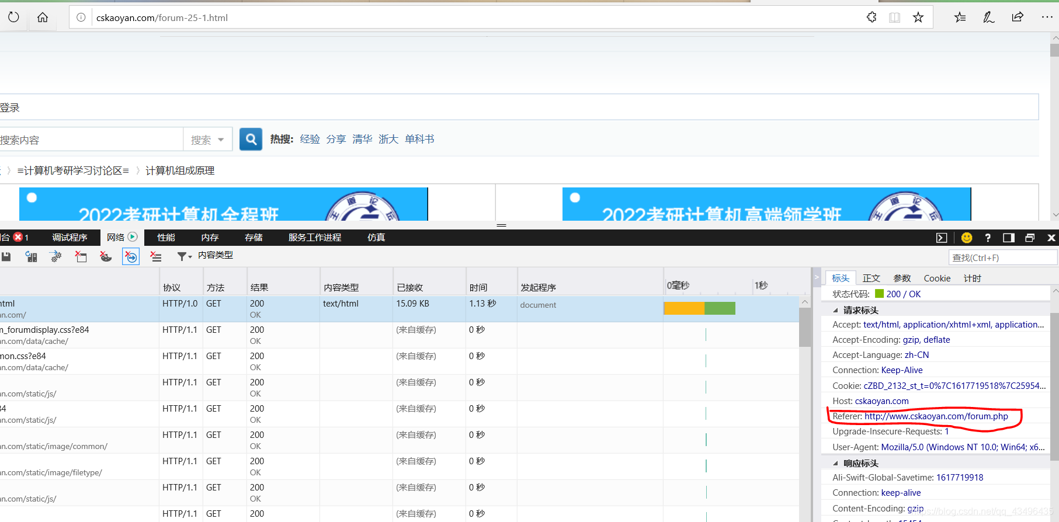The width and height of the screenshot is (1059, 522).
Task: Click the hot search link 分享
Action: tap(336, 139)
